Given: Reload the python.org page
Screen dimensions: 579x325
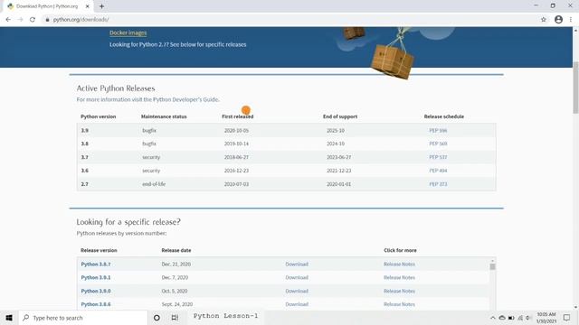Looking at the screenshot, I should click(x=33, y=20).
